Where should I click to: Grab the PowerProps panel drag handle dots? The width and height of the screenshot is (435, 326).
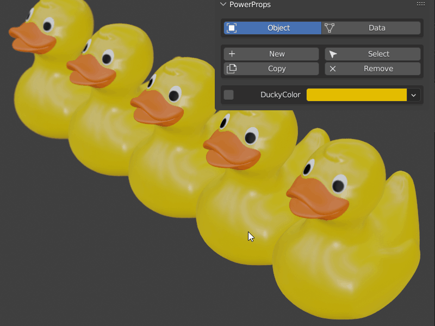click(420, 4)
